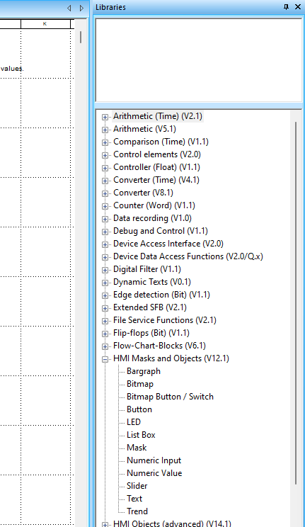305x527 pixels.
Task: Expand the Digital Filter (V1.1) node
Action: [105, 270]
